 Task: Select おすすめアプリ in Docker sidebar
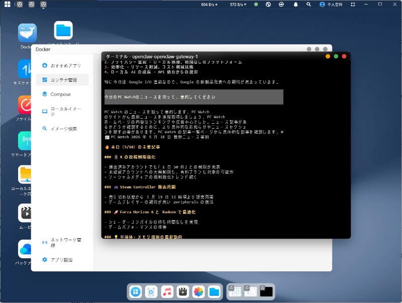click(62, 66)
